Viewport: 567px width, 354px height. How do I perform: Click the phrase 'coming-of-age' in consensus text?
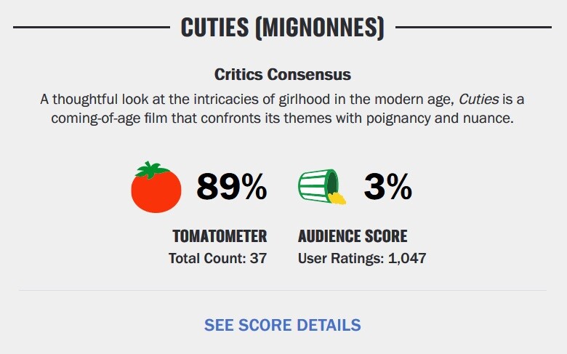(x=95, y=118)
